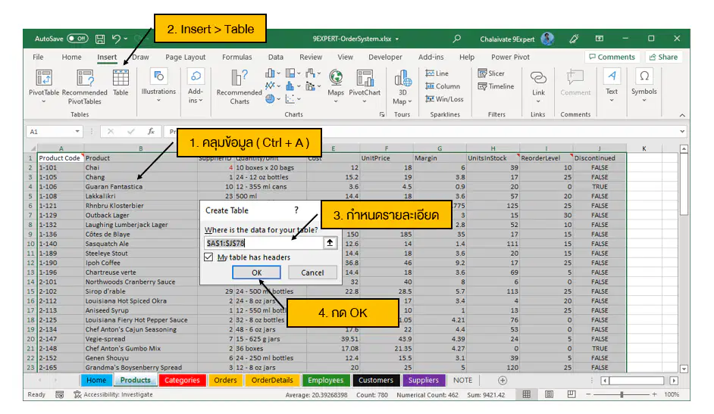Click zoom in plus button
Screen dimensions: 714x414
654,394
